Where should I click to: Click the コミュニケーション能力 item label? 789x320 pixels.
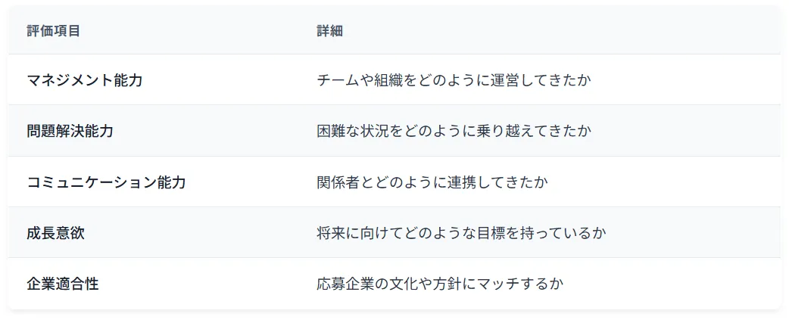106,182
